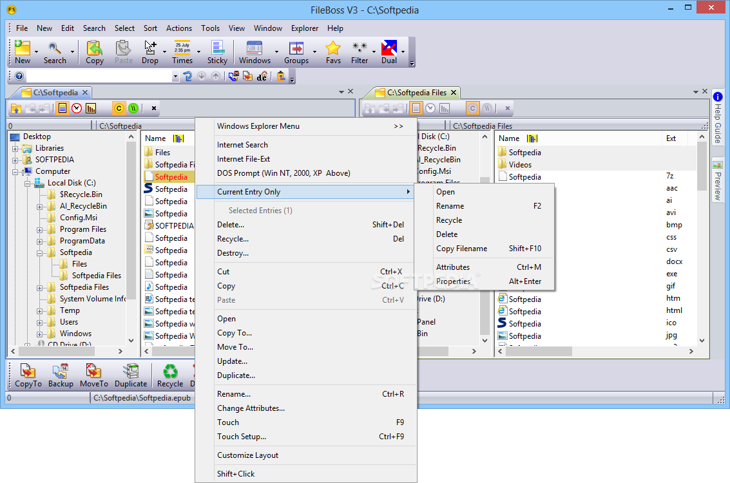Screen dimensions: 730x483
Task: Open the dropdown arrow next to New button
Action: point(36,52)
